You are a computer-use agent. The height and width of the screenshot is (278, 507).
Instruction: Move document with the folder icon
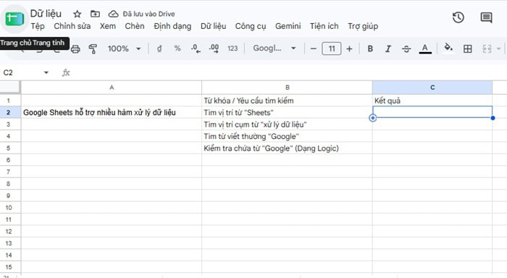[x=95, y=14]
